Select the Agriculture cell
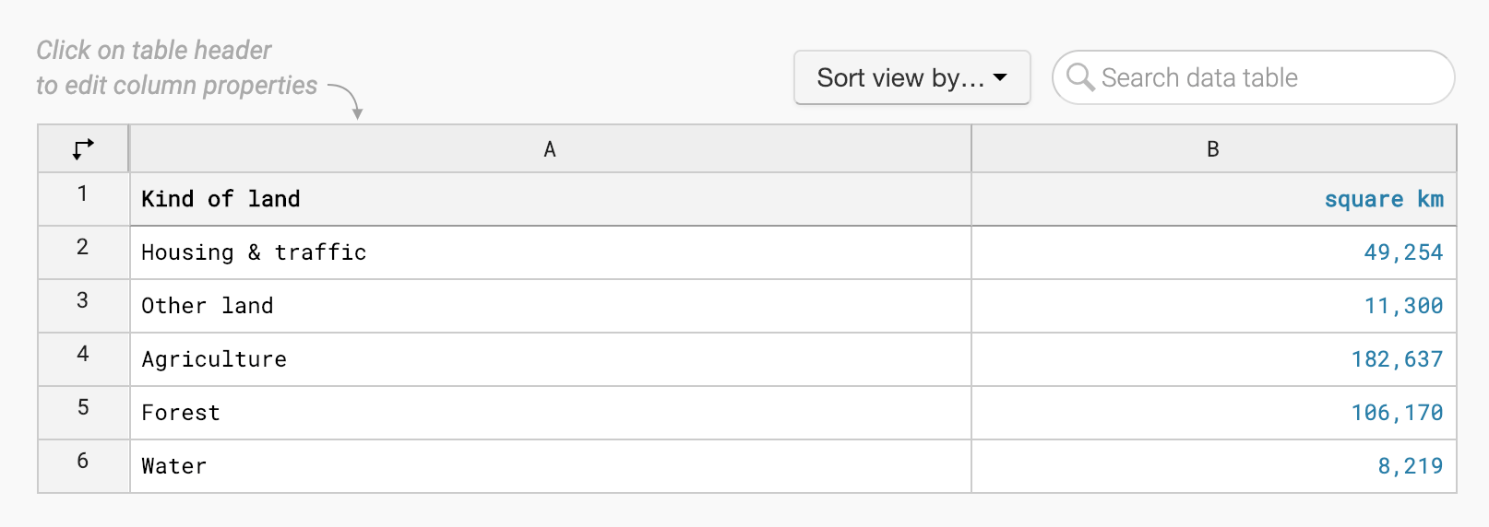The height and width of the screenshot is (527, 1489). coord(550,359)
